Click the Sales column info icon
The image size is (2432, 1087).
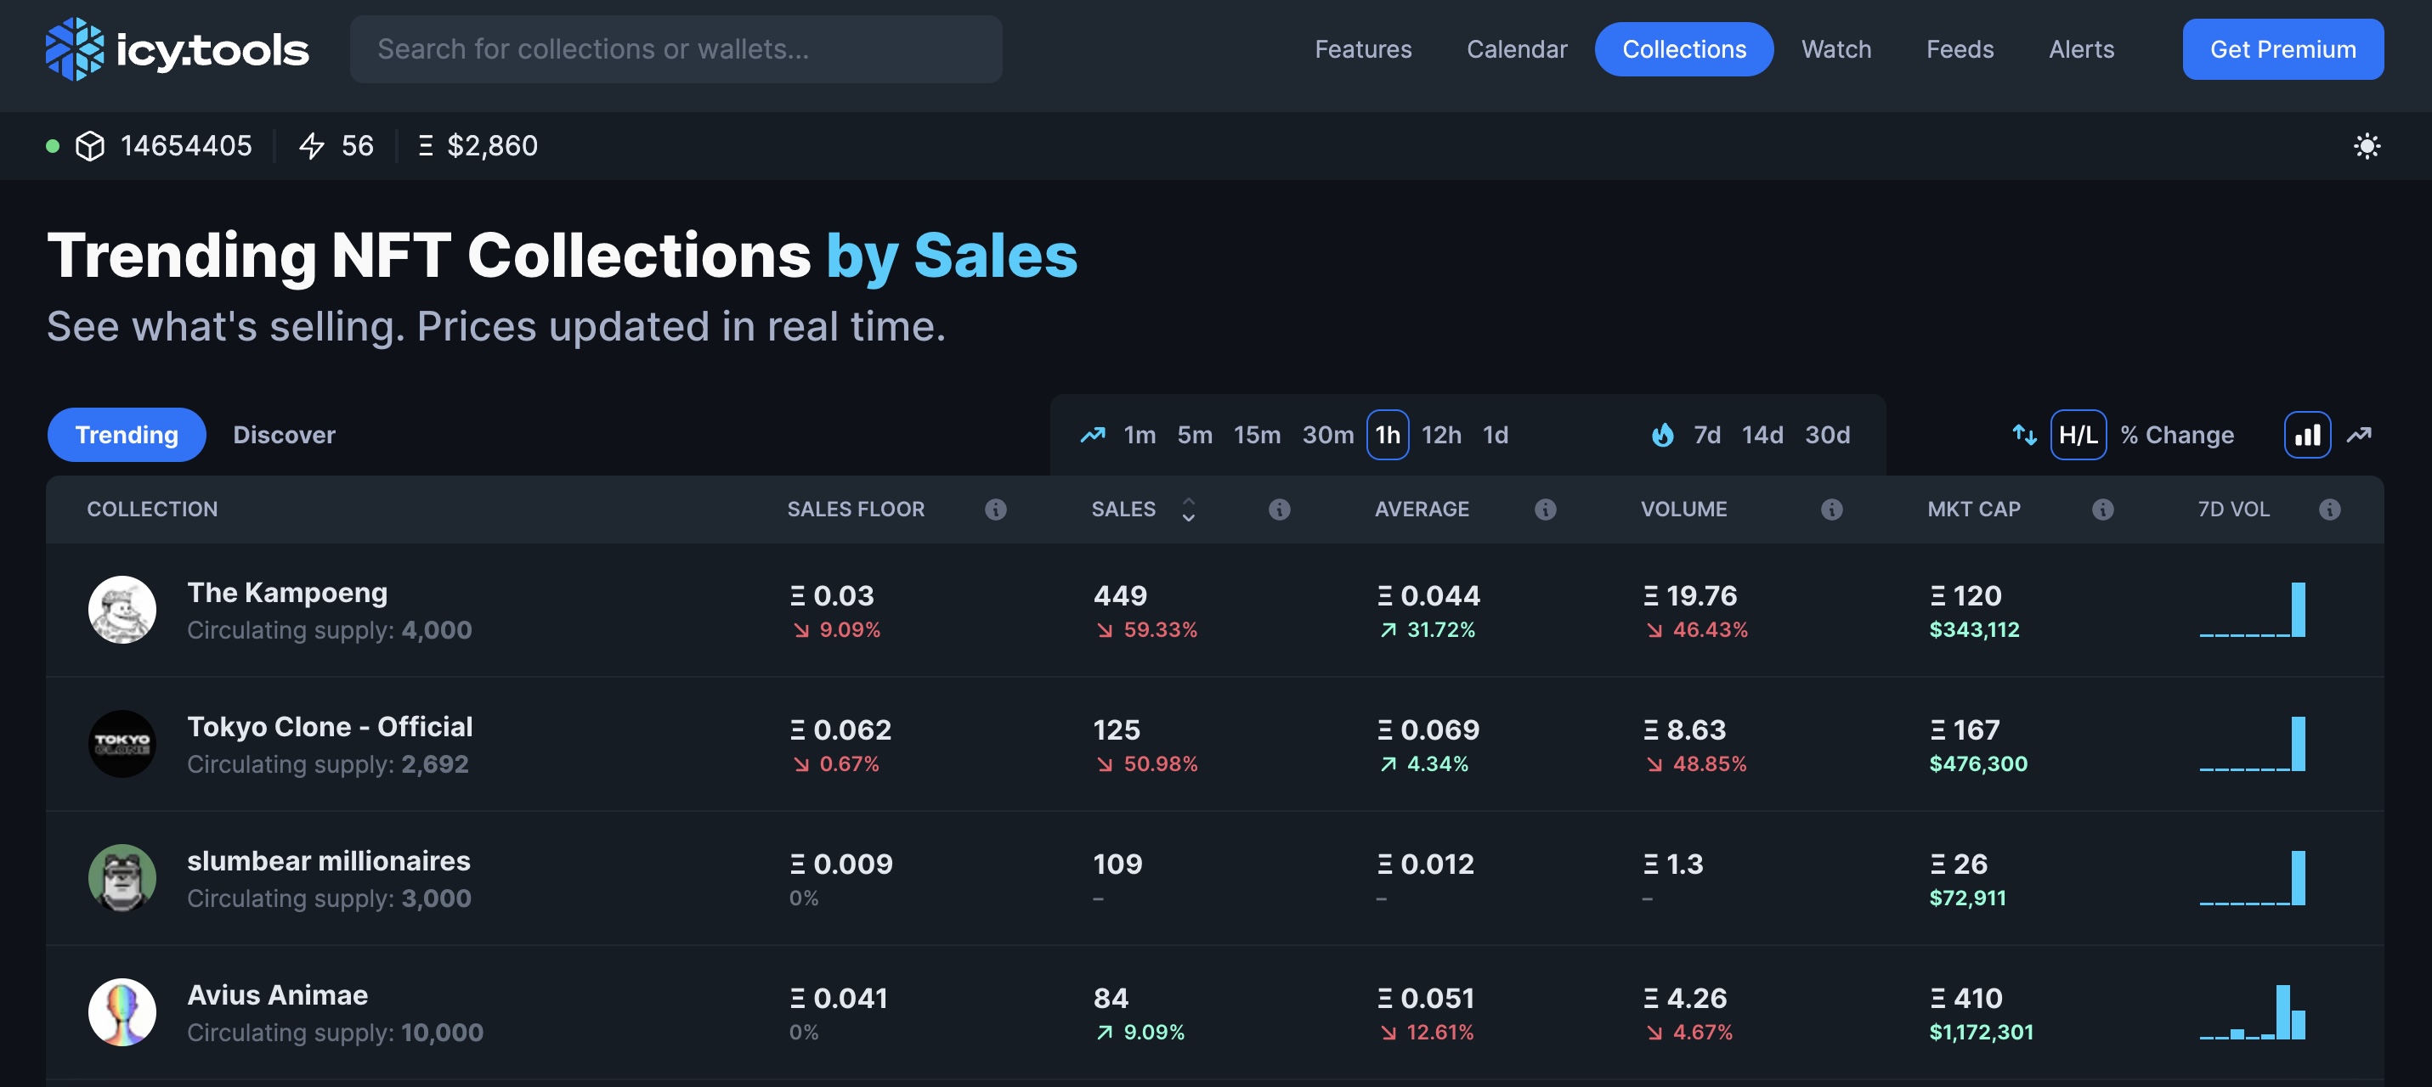(x=1278, y=510)
